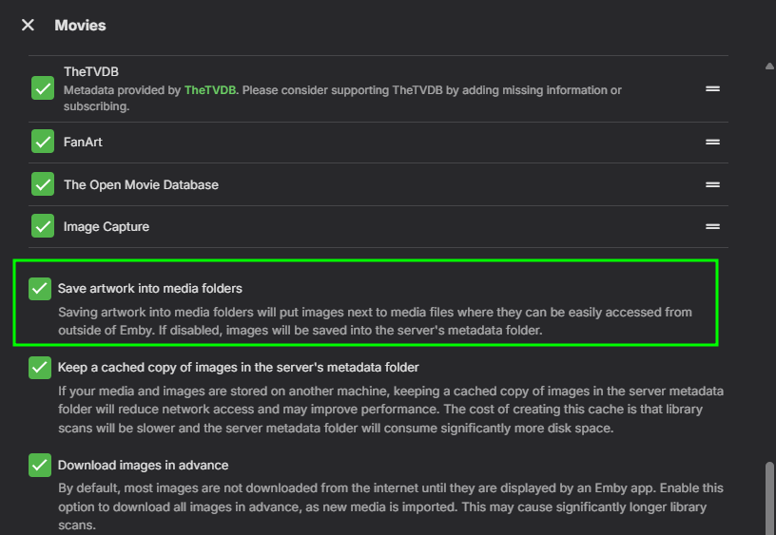Open the green TheTVDB link

click(210, 90)
